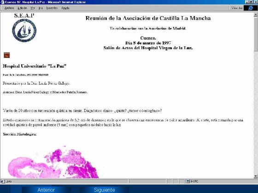
Task: Open the Archivo menu
Action: tap(9, 8)
